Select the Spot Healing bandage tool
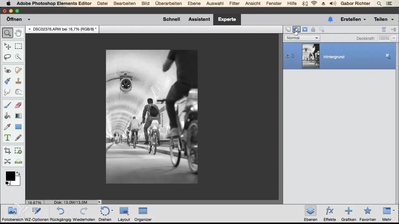The width and height of the screenshot is (399, 224). point(18,71)
